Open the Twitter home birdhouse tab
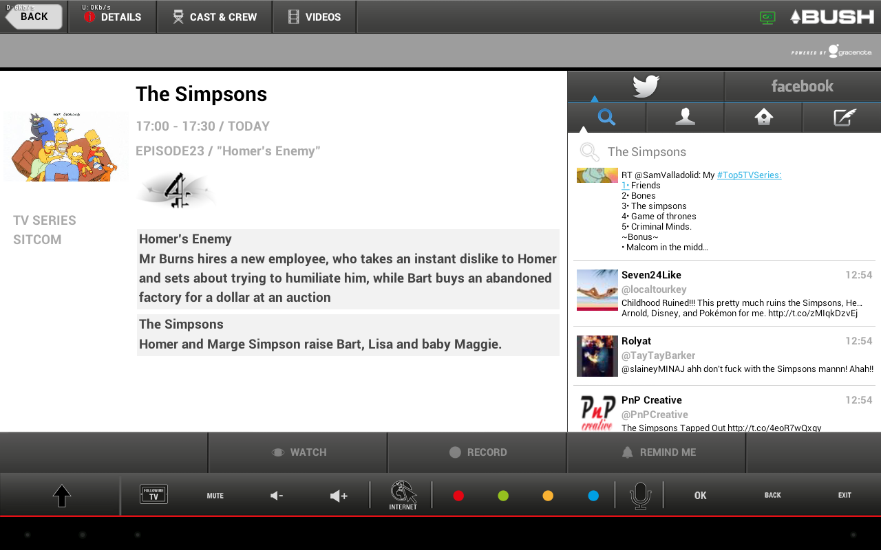Viewport: 881px width, 550px height. point(763,118)
